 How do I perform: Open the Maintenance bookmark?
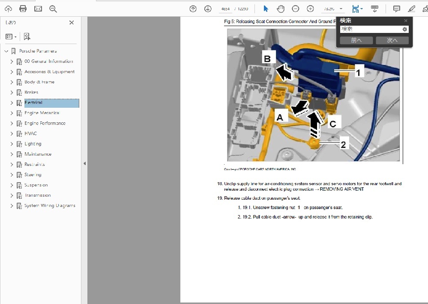click(x=38, y=154)
